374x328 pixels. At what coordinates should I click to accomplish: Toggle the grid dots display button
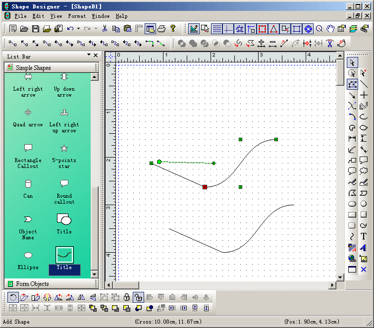217,29
